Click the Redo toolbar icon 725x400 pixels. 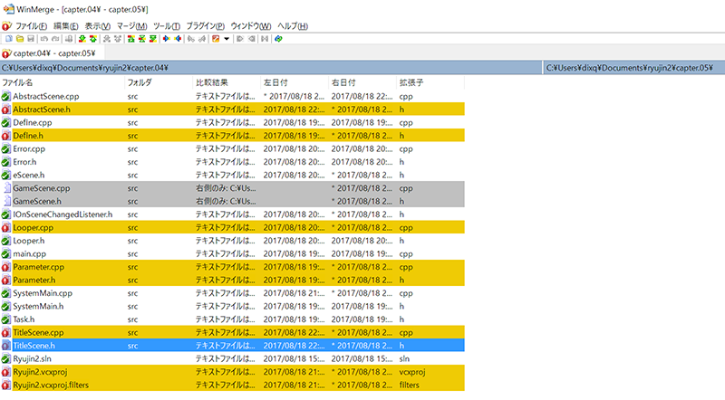click(x=55, y=39)
